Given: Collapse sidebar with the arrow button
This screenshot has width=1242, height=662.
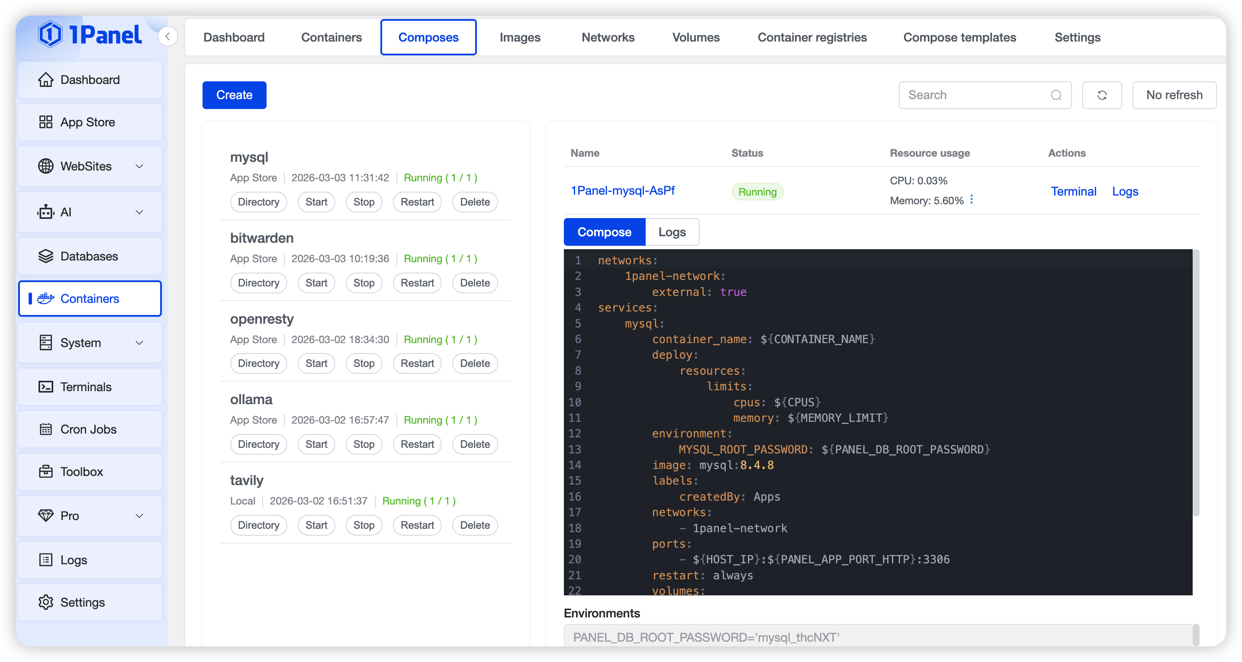Looking at the screenshot, I should (167, 37).
